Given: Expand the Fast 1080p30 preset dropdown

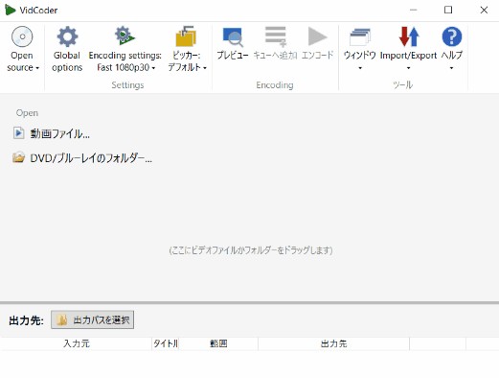Looking at the screenshot, I should [x=153, y=68].
